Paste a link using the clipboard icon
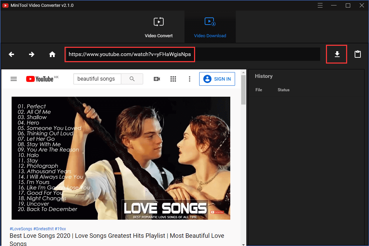 357,54
